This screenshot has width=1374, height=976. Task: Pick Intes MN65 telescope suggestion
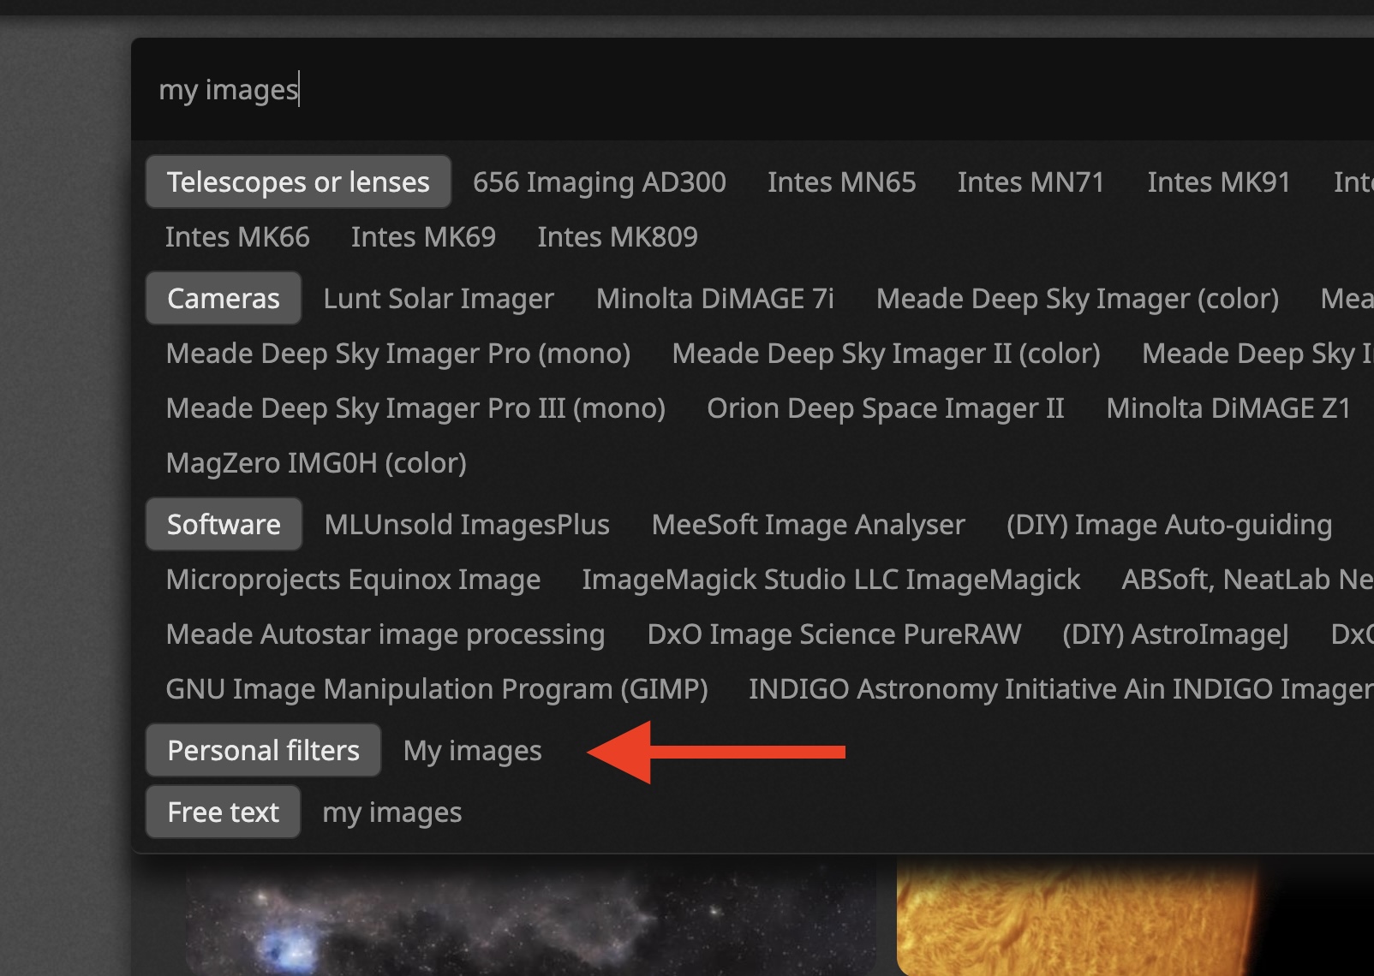841,182
